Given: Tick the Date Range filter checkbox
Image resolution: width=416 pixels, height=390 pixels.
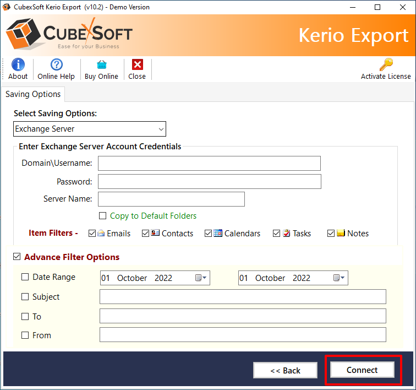Looking at the screenshot, I should pyautogui.click(x=25, y=277).
